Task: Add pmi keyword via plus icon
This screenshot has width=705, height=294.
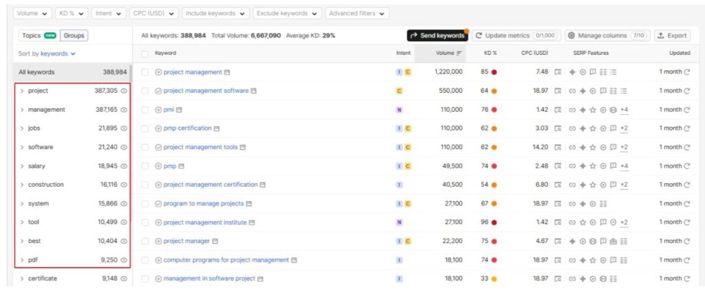Action: pyautogui.click(x=158, y=109)
